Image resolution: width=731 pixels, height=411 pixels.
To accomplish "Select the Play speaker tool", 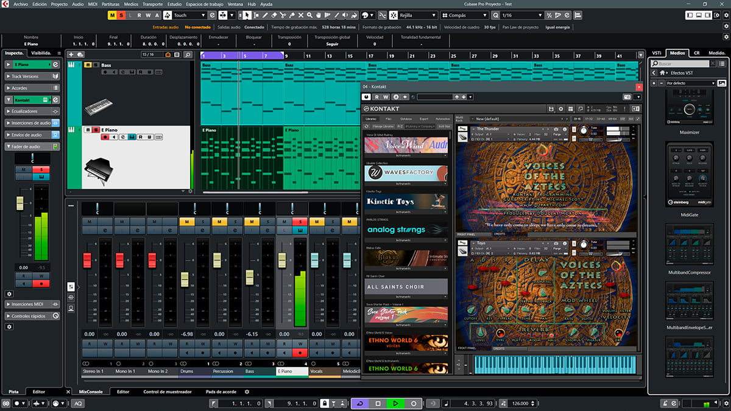I will coord(345,15).
